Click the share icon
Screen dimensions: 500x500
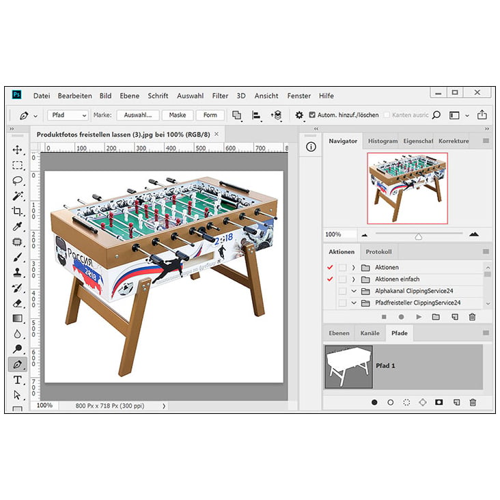click(x=482, y=115)
